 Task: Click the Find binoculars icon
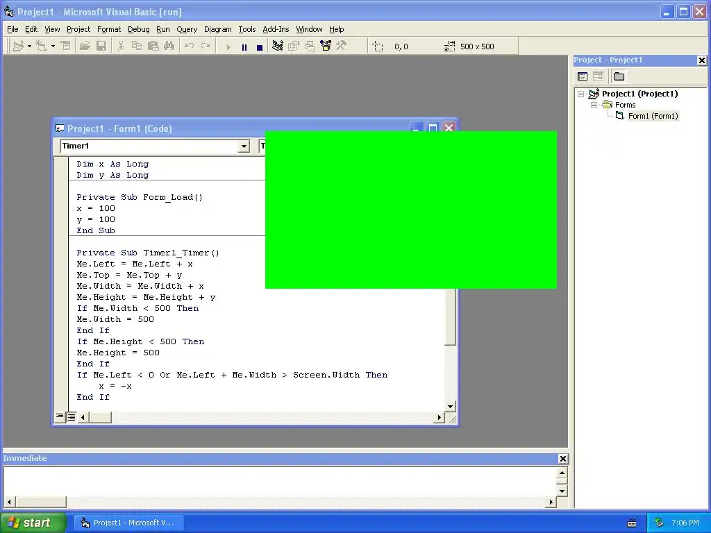[169, 46]
